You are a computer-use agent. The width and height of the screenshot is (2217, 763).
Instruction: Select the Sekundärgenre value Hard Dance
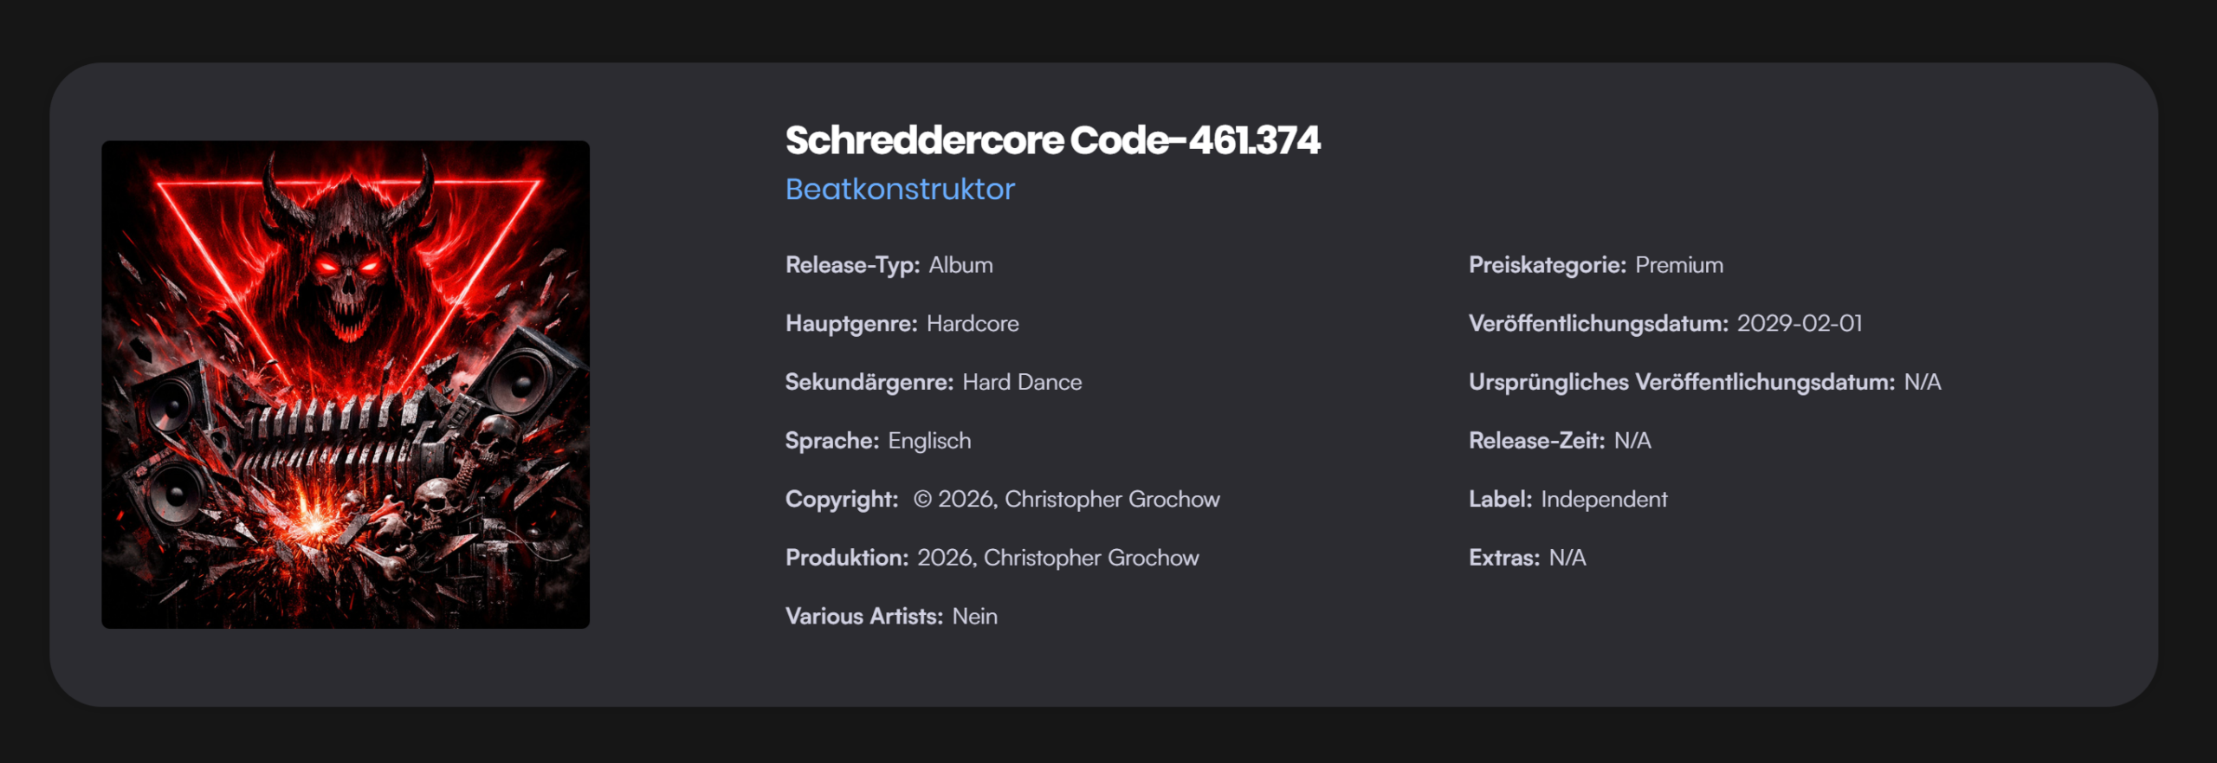click(1022, 382)
